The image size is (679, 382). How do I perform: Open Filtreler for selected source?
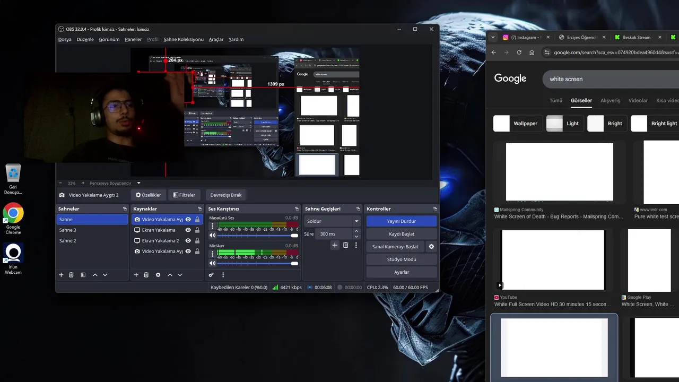tap(184, 195)
